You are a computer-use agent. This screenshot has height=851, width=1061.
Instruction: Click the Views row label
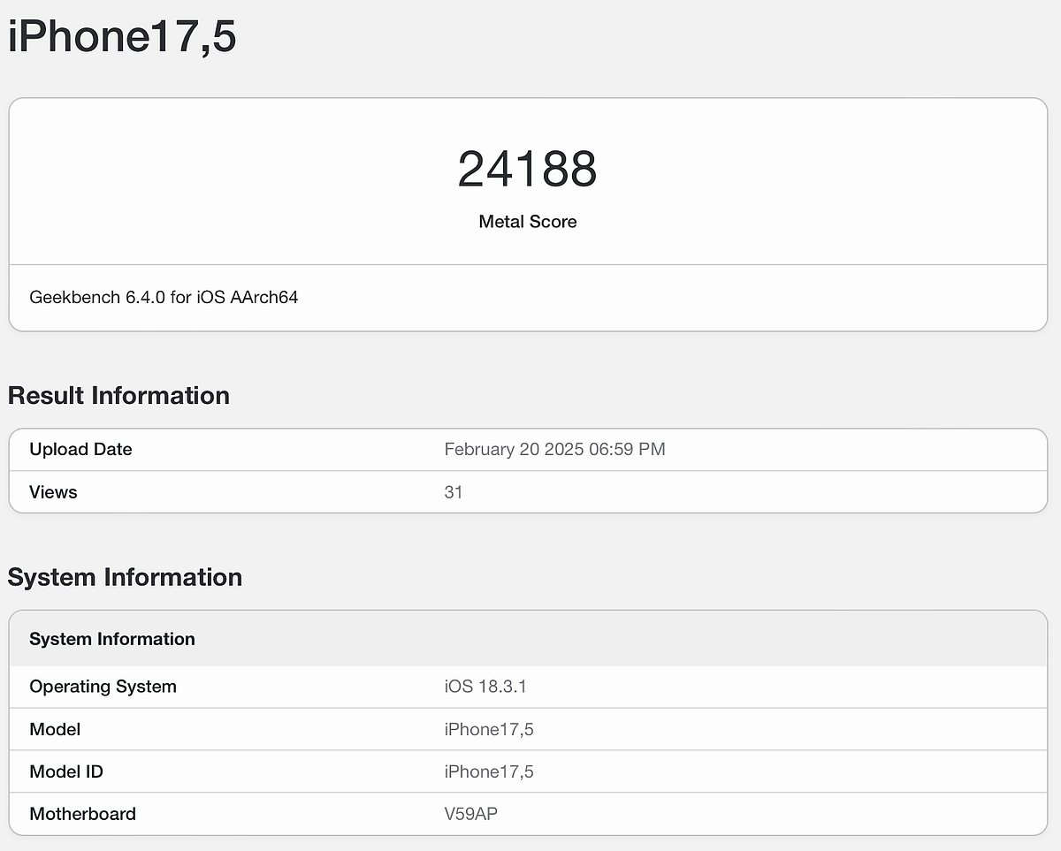(x=53, y=492)
